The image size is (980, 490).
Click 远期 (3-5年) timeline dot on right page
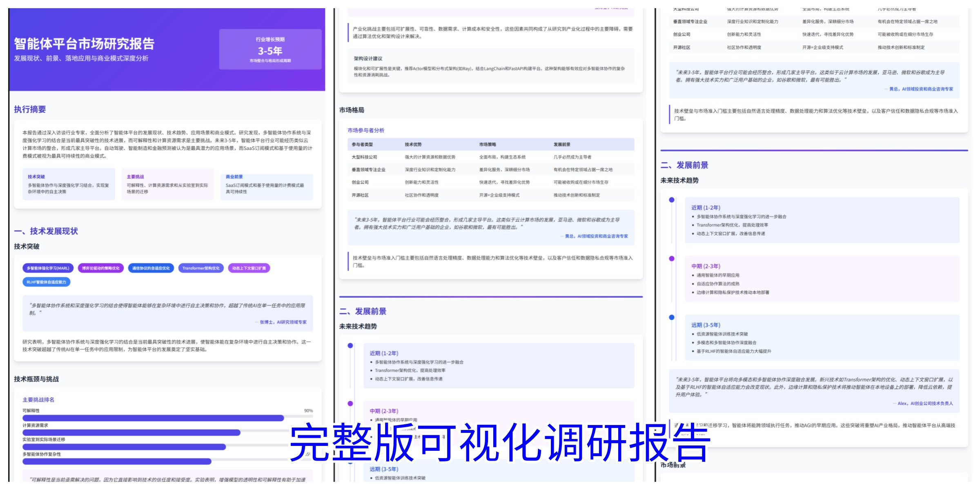672,317
